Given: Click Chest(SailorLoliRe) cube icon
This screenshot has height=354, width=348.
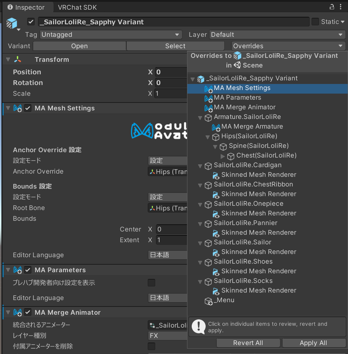Looking at the screenshot, I should [x=230, y=156].
